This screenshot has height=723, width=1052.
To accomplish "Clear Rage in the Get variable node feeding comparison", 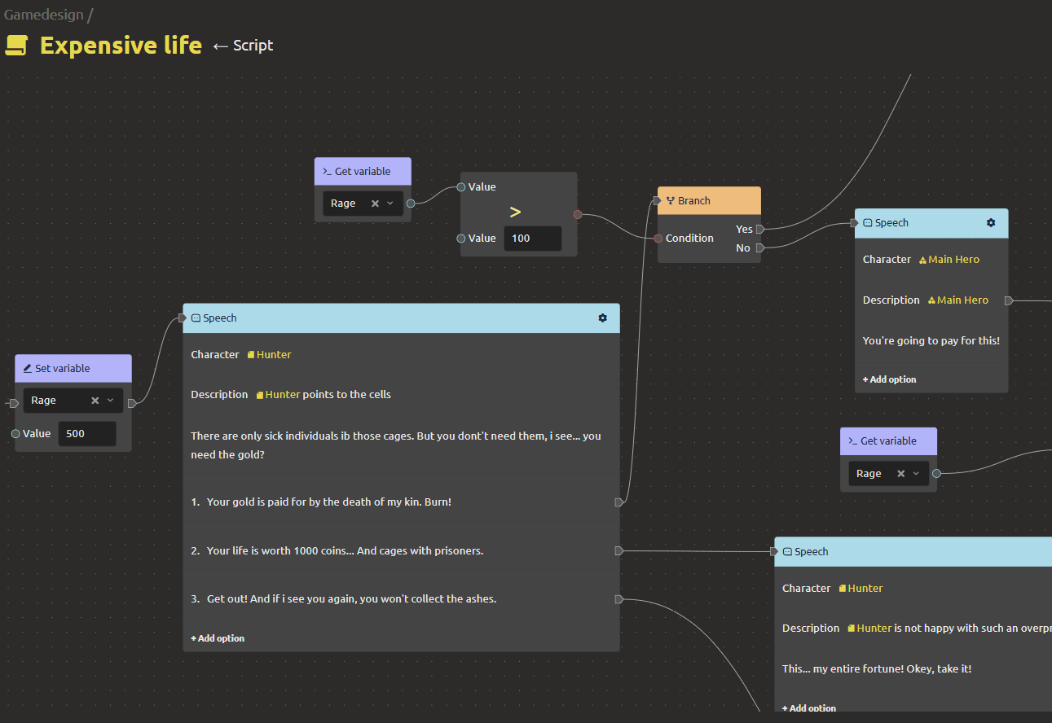I will pos(375,204).
